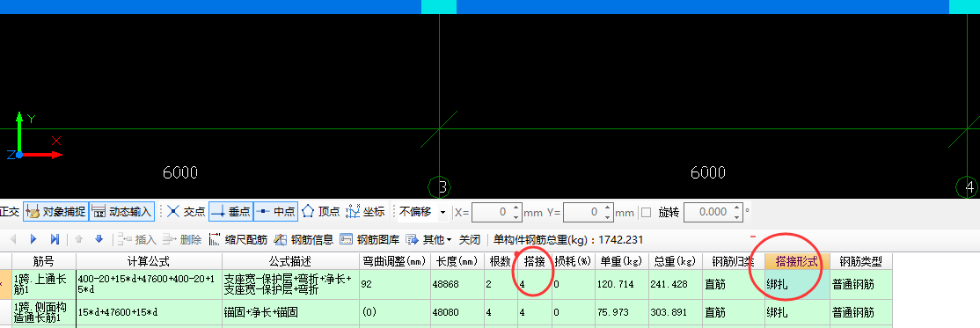Click total weight cell 241.428

tap(675, 284)
